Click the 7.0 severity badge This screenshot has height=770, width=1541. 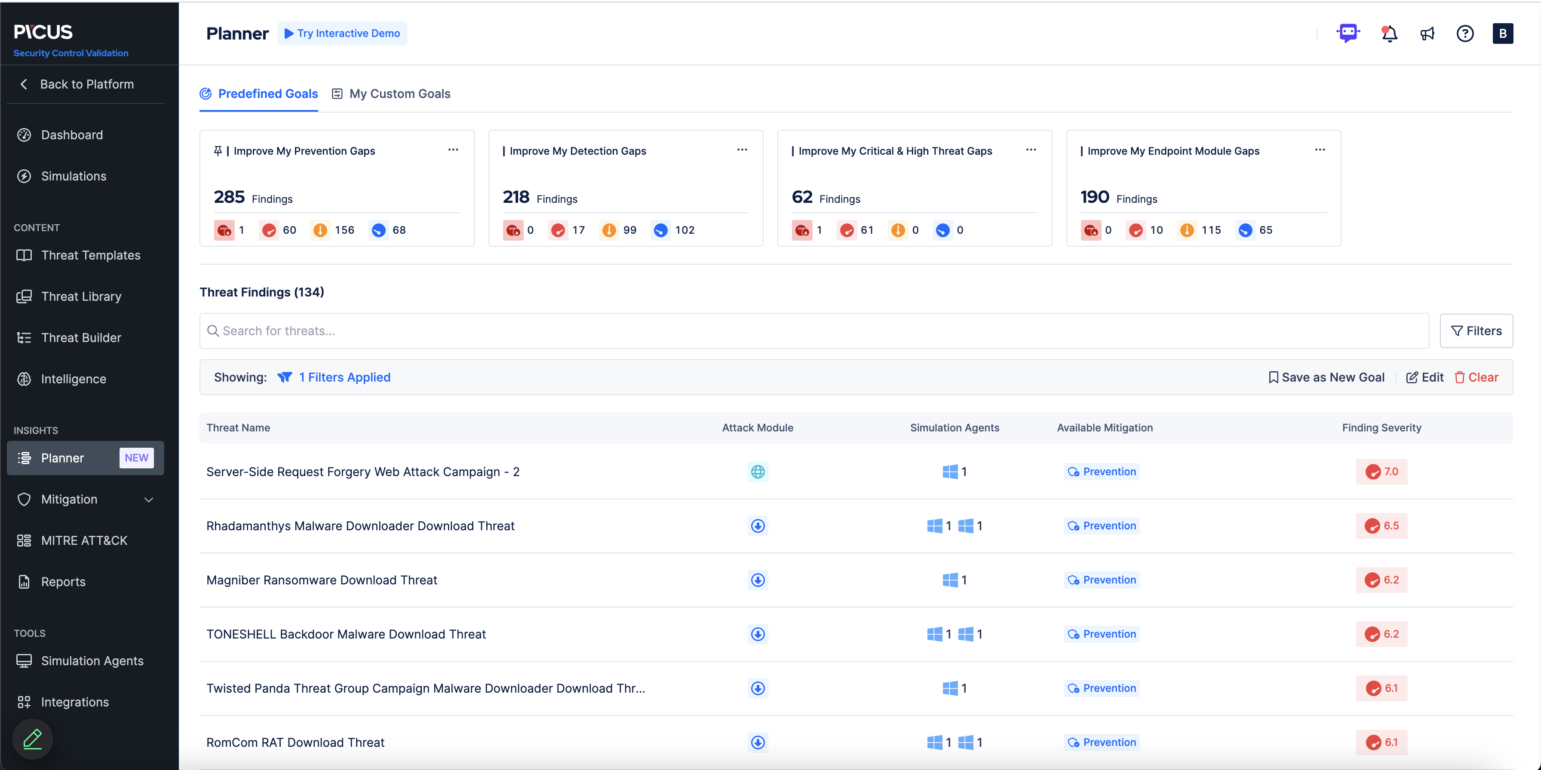(1381, 472)
